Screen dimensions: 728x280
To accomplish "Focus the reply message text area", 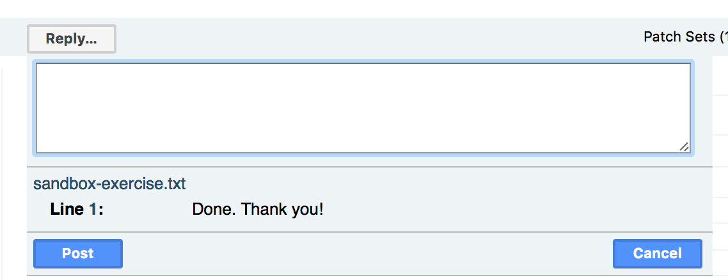I will point(363,108).
